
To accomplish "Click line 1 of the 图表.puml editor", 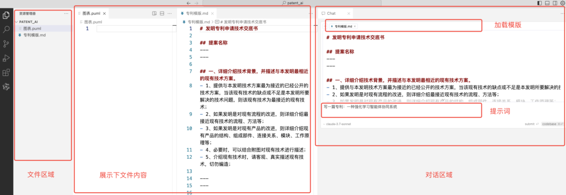I will coord(136,28).
